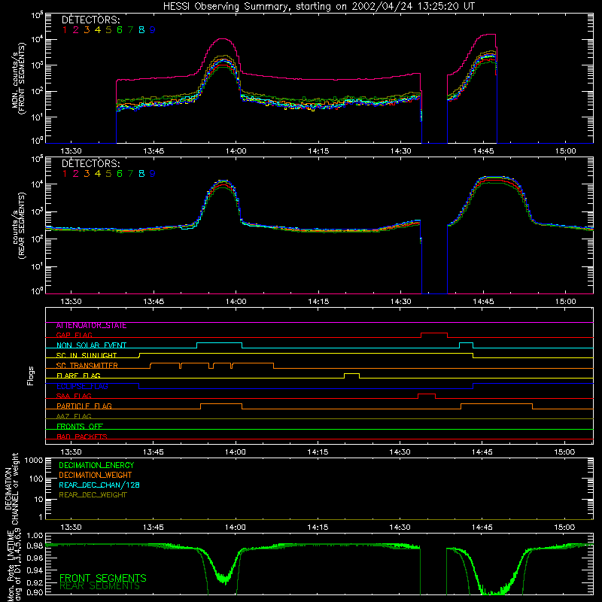Viewport: 602px width, 602px height.
Task: Select detector 2 in front segments legend
Action: coord(76,30)
